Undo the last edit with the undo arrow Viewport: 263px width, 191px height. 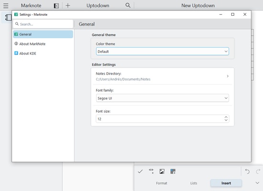pos(247,171)
